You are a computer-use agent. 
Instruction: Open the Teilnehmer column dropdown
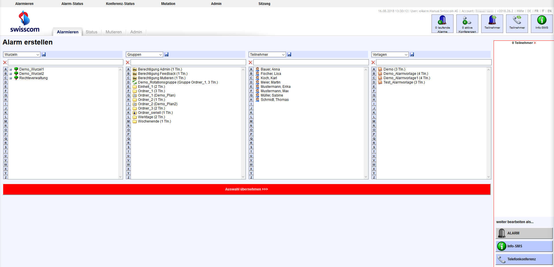coord(267,55)
